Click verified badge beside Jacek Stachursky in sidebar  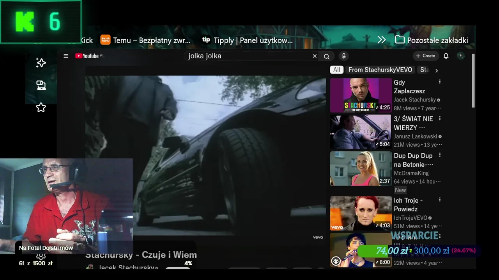click(x=439, y=100)
